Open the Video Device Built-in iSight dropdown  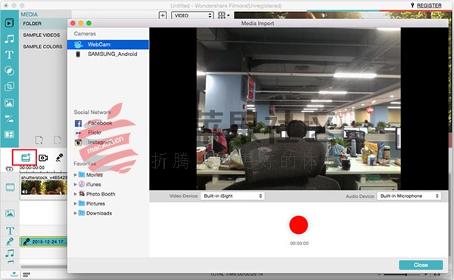coord(232,195)
